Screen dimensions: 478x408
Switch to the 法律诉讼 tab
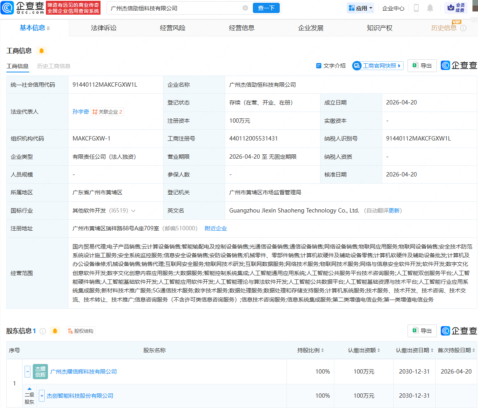click(x=104, y=28)
